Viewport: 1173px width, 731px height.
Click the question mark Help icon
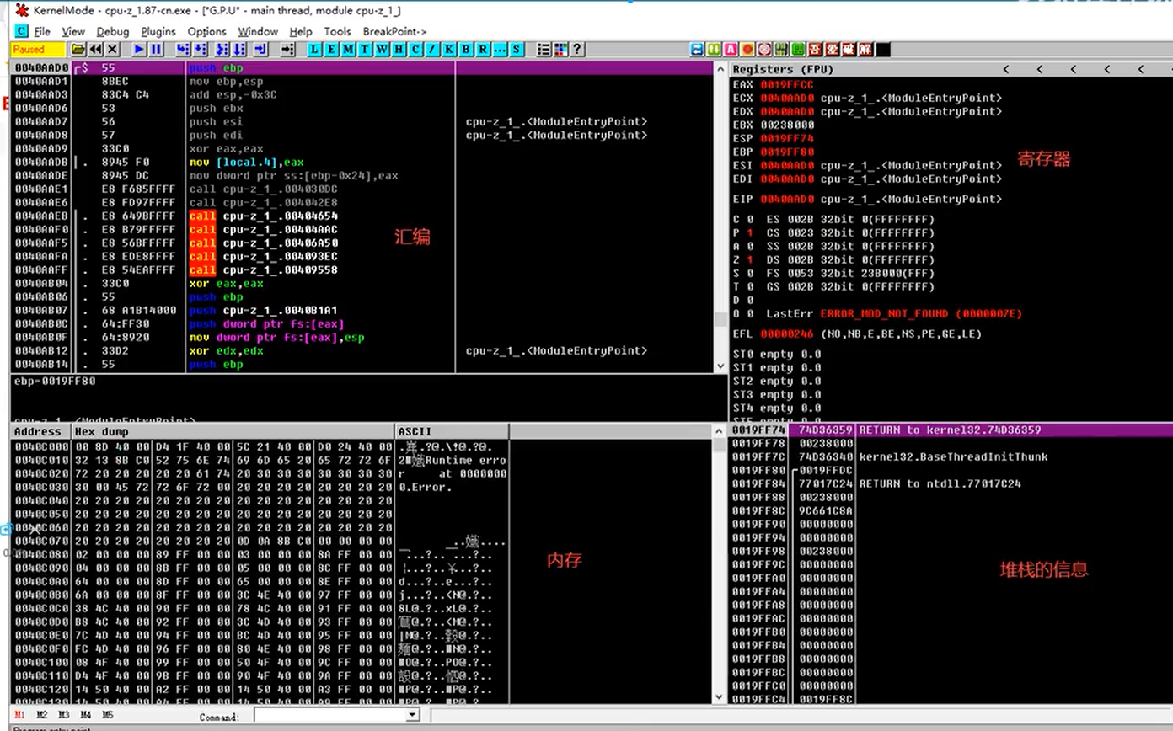pyautogui.click(x=577, y=50)
